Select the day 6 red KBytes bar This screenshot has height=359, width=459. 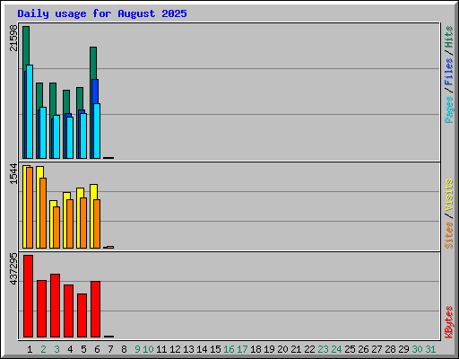(95, 309)
